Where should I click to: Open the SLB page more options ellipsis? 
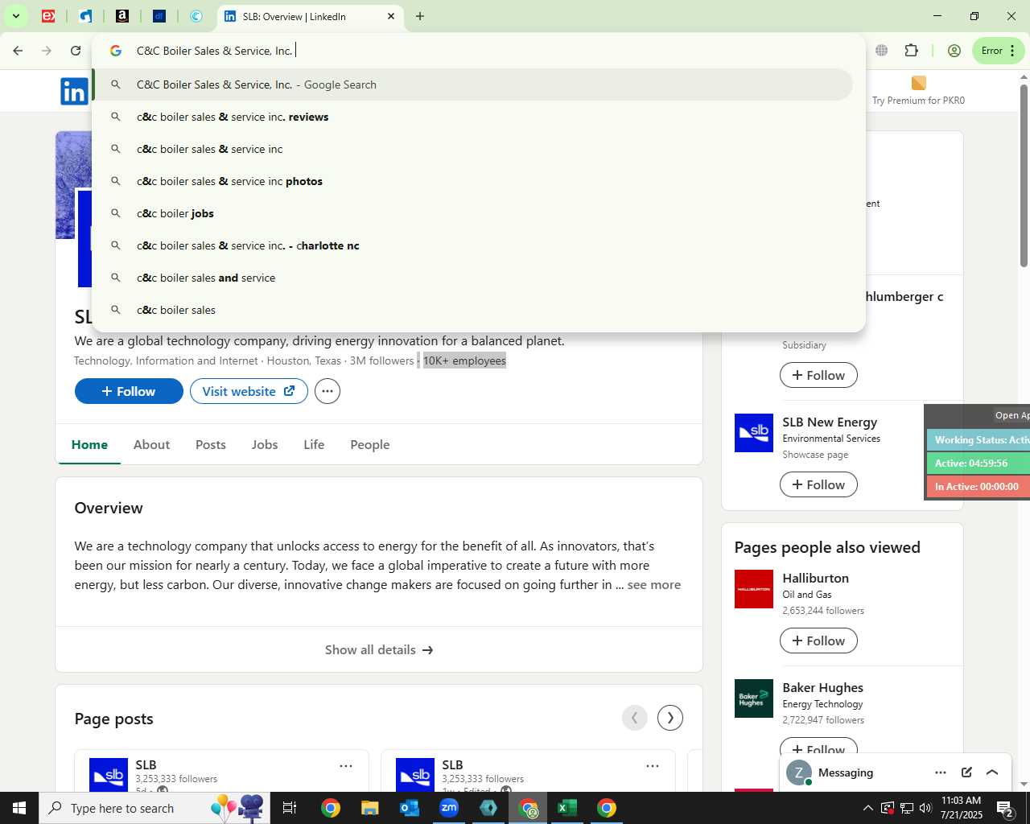[x=327, y=391]
